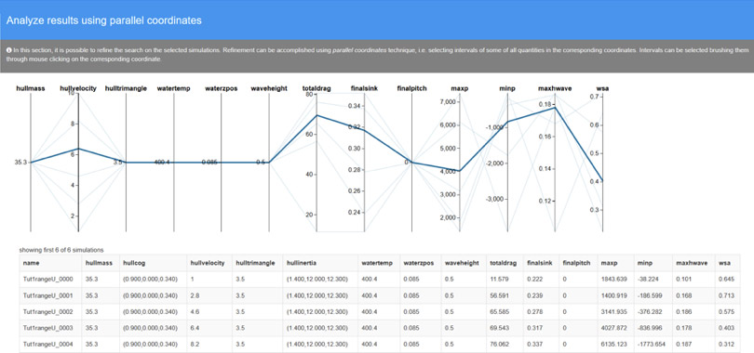The height and width of the screenshot is (353, 754).
Task: Click the hullmass axis label
Action: pyautogui.click(x=31, y=88)
